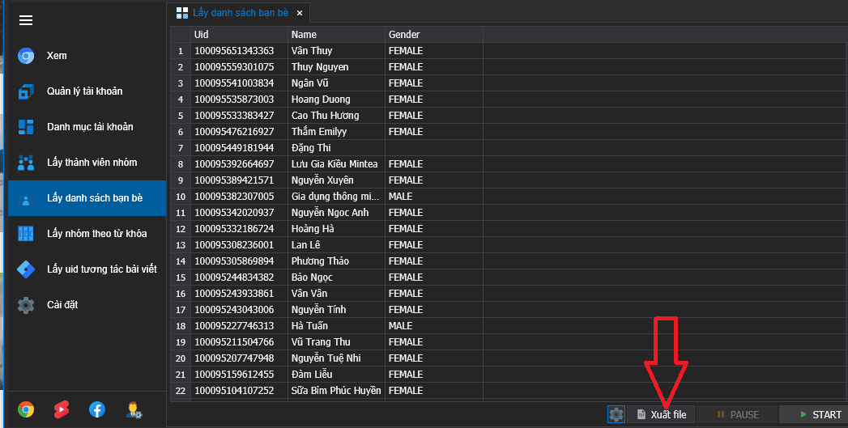This screenshot has width=848, height=428.
Task: Select the name Đặng Thi
Action: [311, 148]
